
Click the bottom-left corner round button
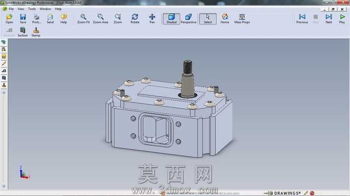(x=3, y=186)
